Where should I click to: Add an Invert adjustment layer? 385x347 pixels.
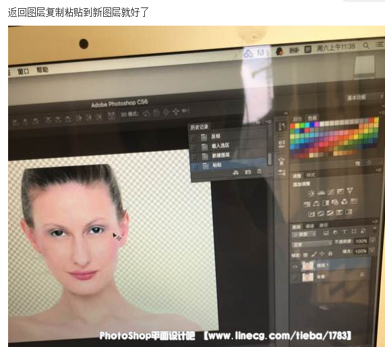coord(312,214)
